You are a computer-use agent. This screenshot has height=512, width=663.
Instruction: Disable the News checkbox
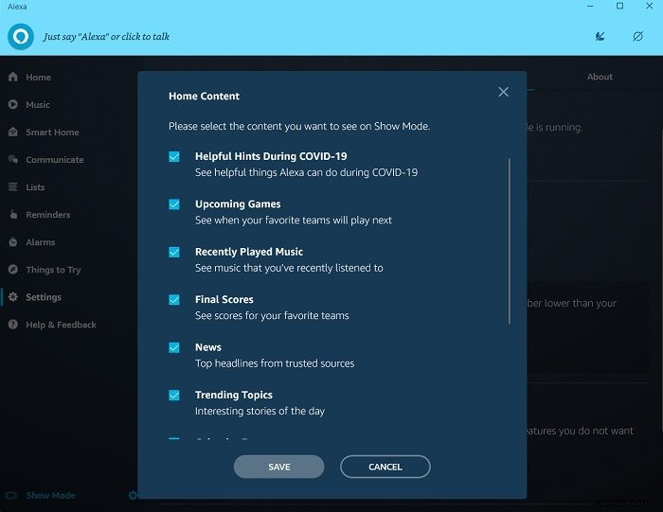coord(174,347)
